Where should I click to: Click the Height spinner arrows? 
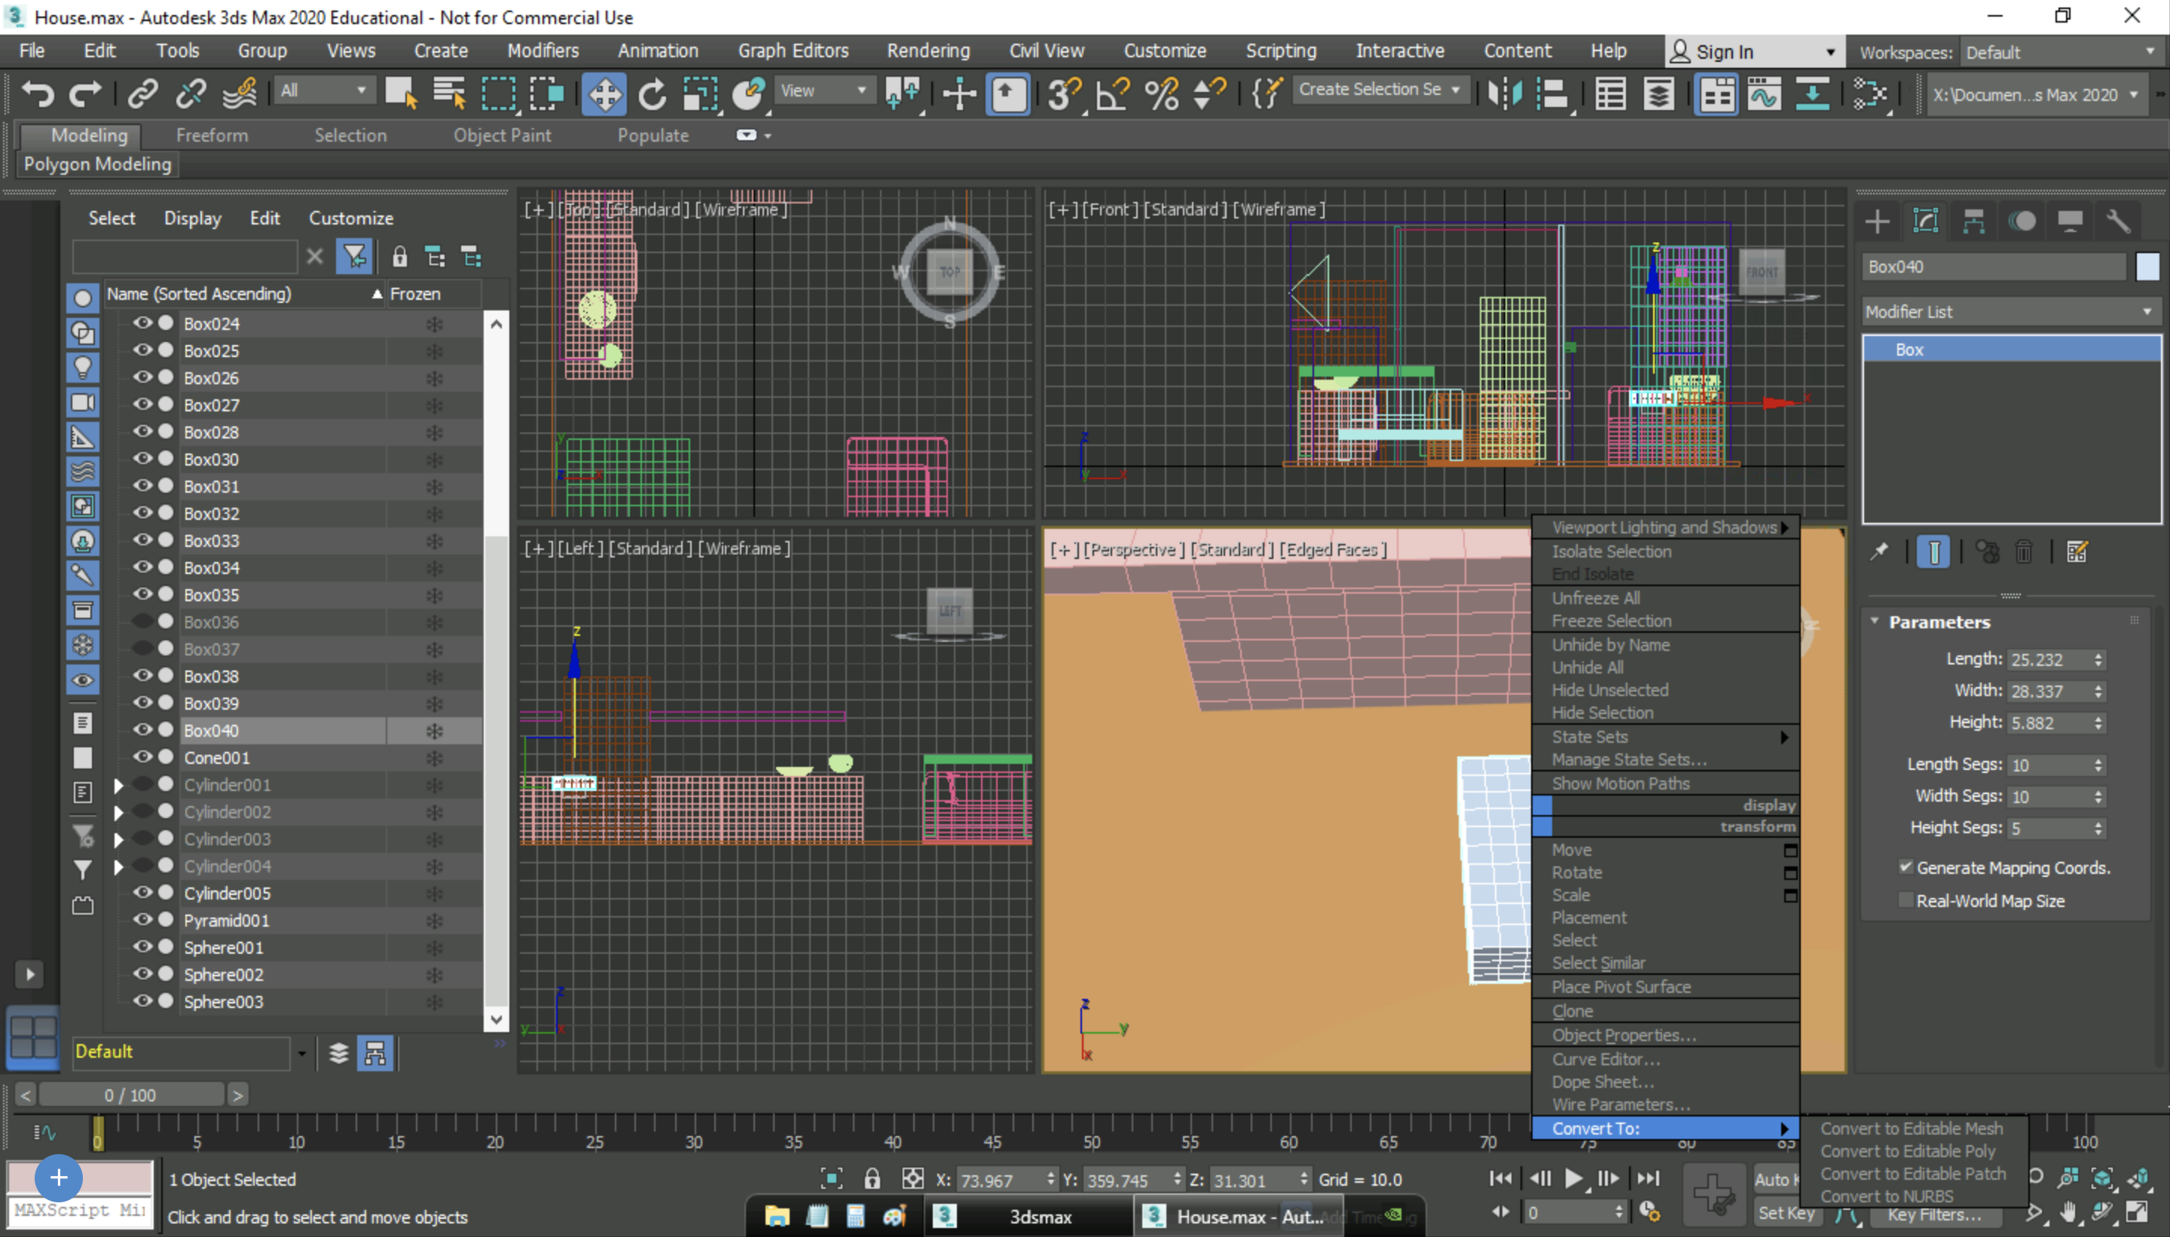pos(2098,723)
